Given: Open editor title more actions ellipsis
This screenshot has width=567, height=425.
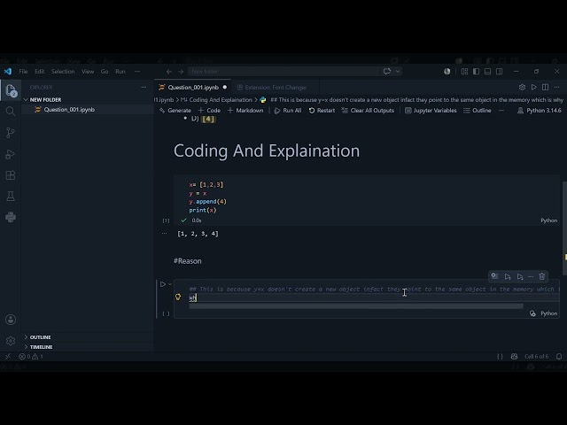Looking at the screenshot, I should coord(557,87).
